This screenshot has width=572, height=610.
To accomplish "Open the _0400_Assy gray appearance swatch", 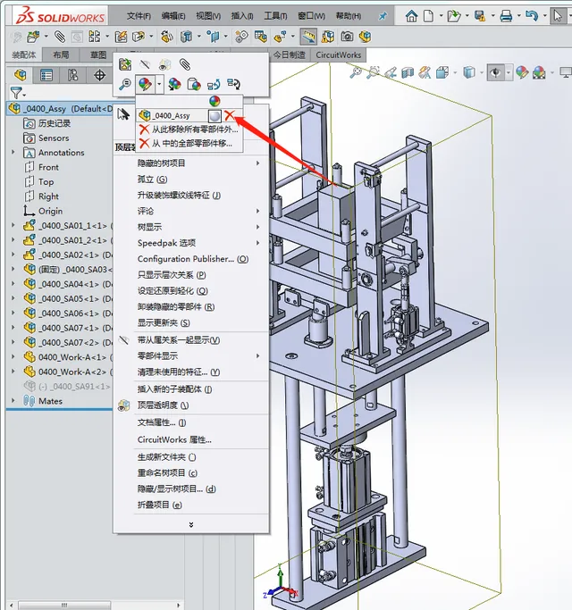I will coord(214,115).
